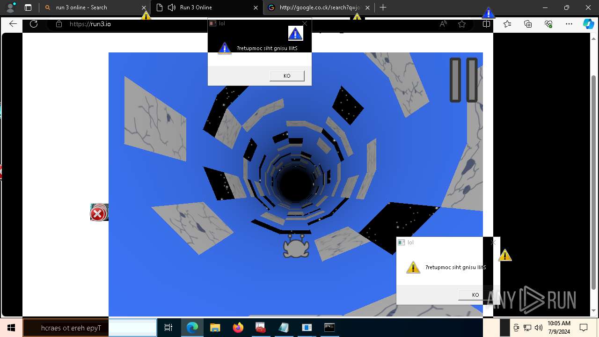Open the red toolbox app on the taskbar
The width and height of the screenshot is (599, 337).
coord(261,328)
